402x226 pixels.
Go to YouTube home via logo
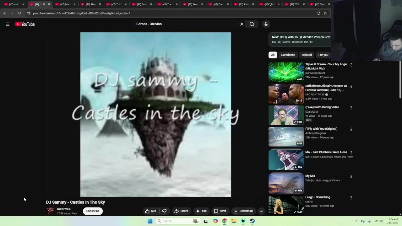(25, 24)
